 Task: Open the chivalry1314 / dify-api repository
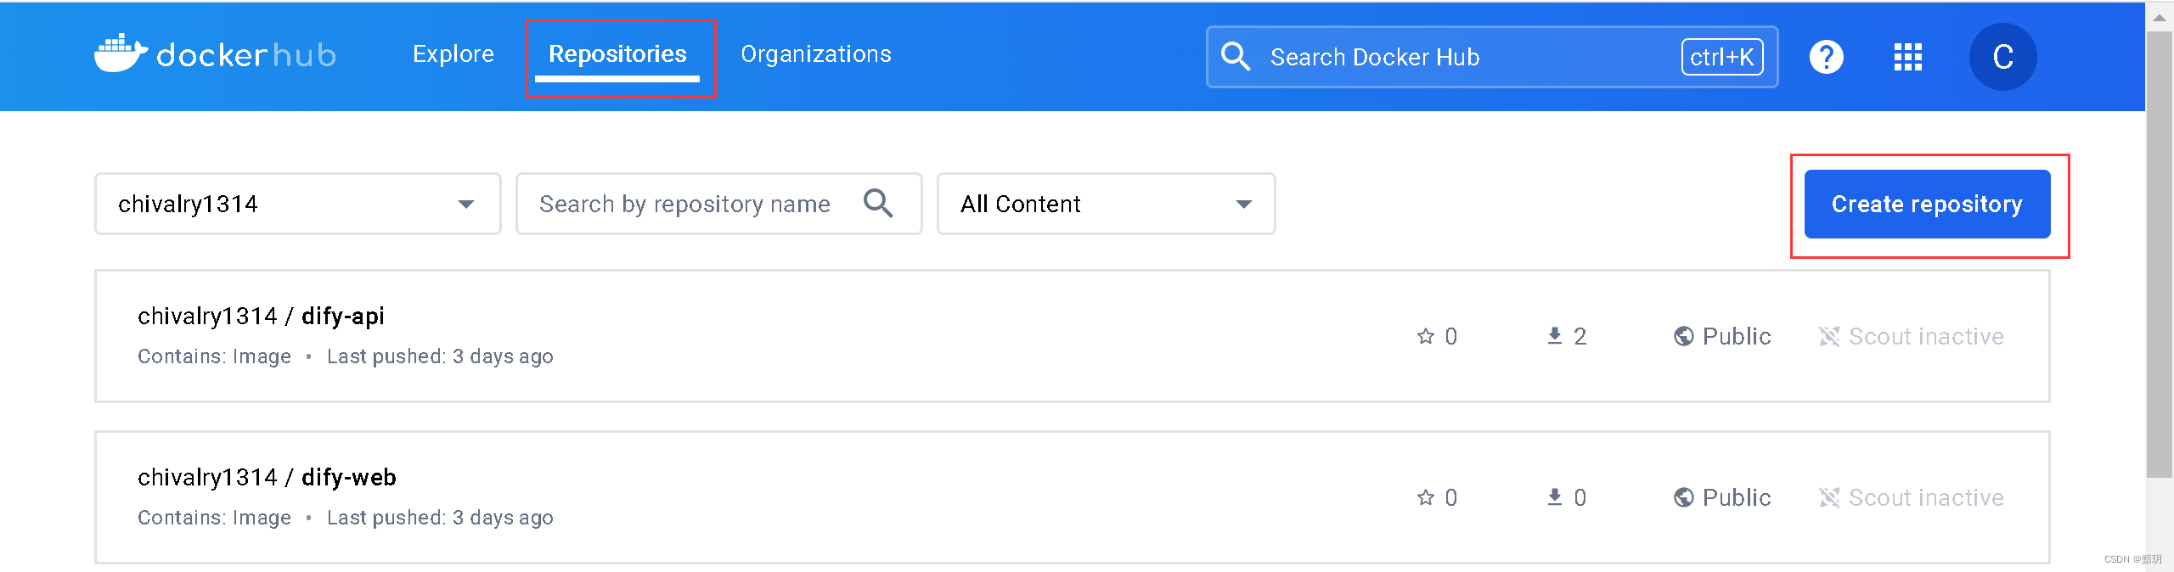261,316
